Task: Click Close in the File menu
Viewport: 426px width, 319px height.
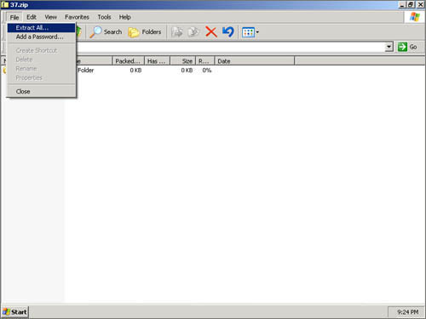Action: 41,91
